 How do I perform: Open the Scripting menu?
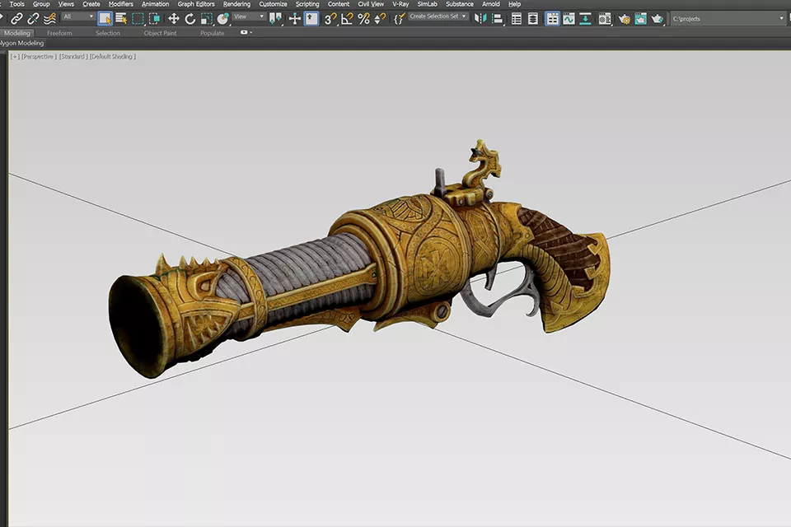(307, 4)
